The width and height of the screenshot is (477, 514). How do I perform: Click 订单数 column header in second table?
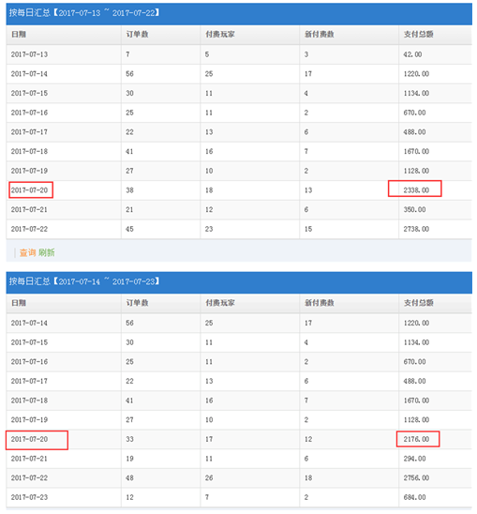[x=137, y=303]
